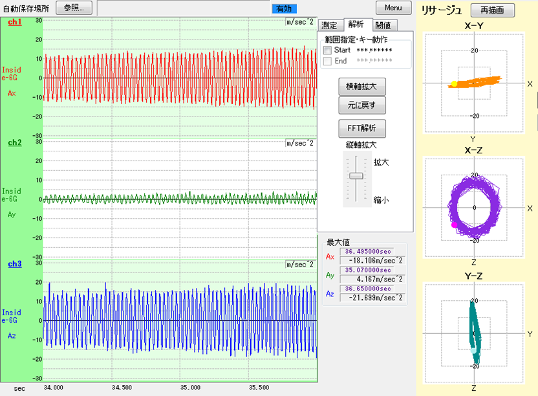Click the ch1 m/sec^2 unit label
Viewport: 538px width, 396px height.
tap(300, 22)
